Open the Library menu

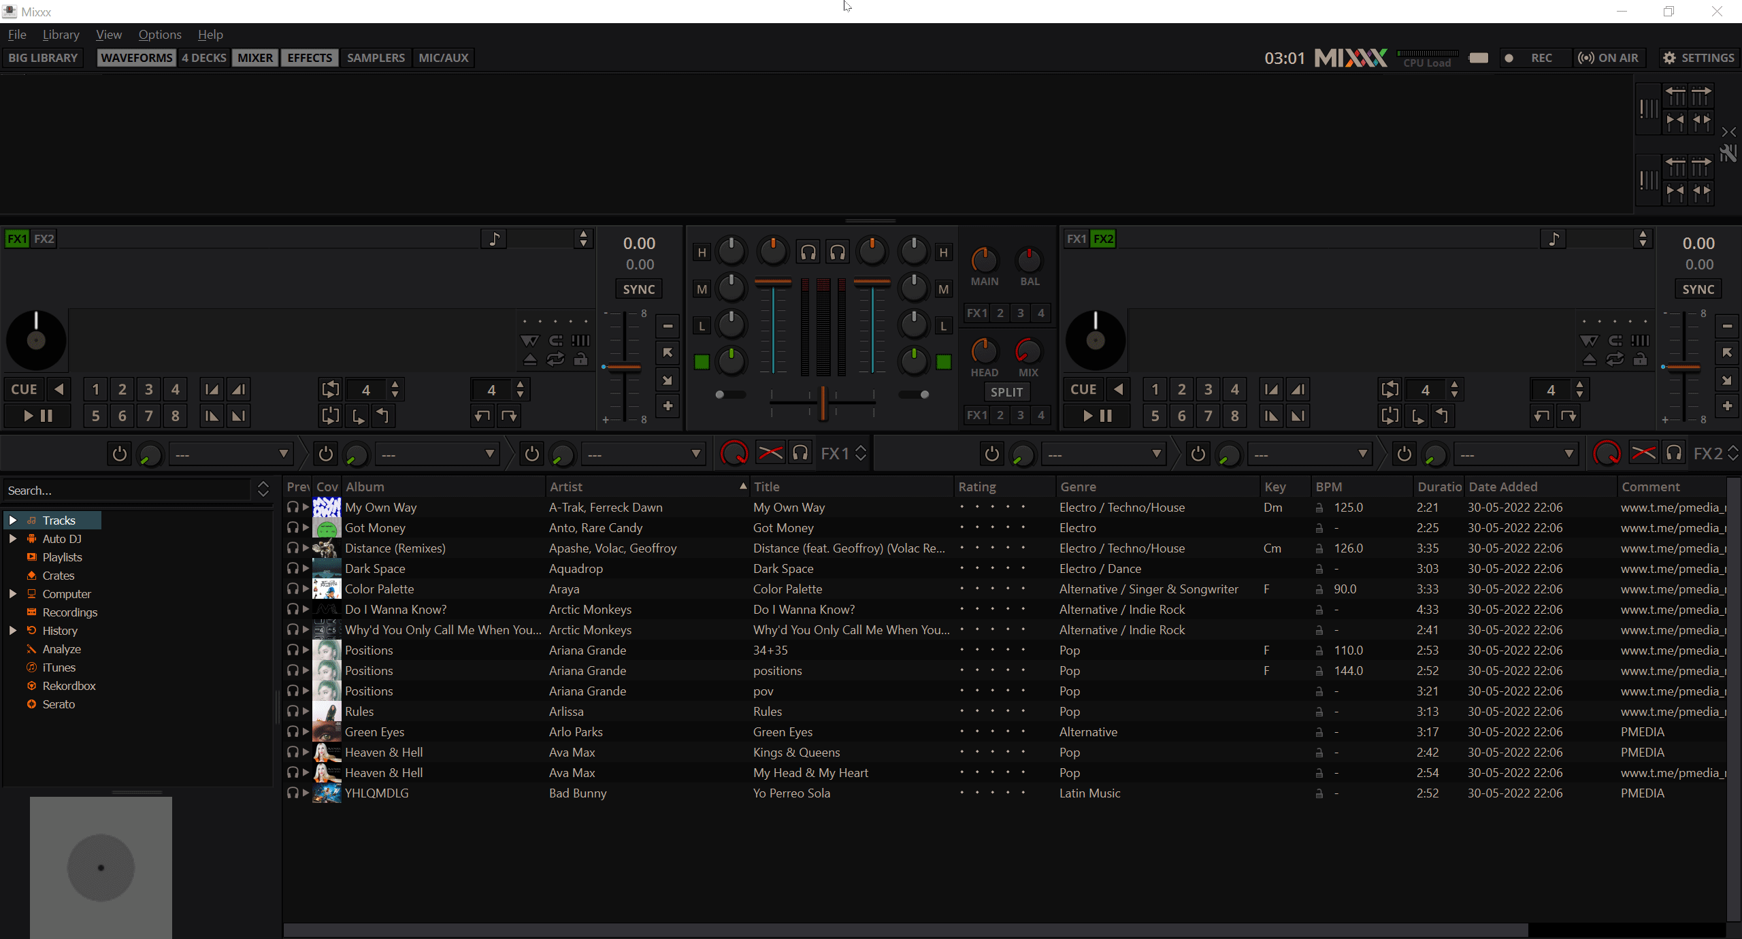pos(61,35)
